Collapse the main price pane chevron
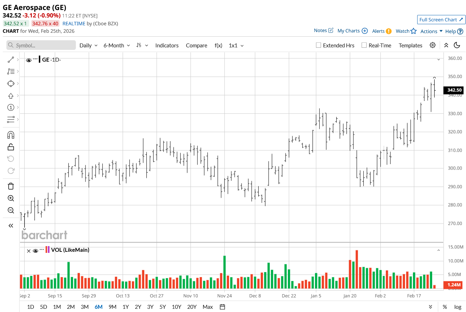466x312 pixels. (x=439, y=59)
